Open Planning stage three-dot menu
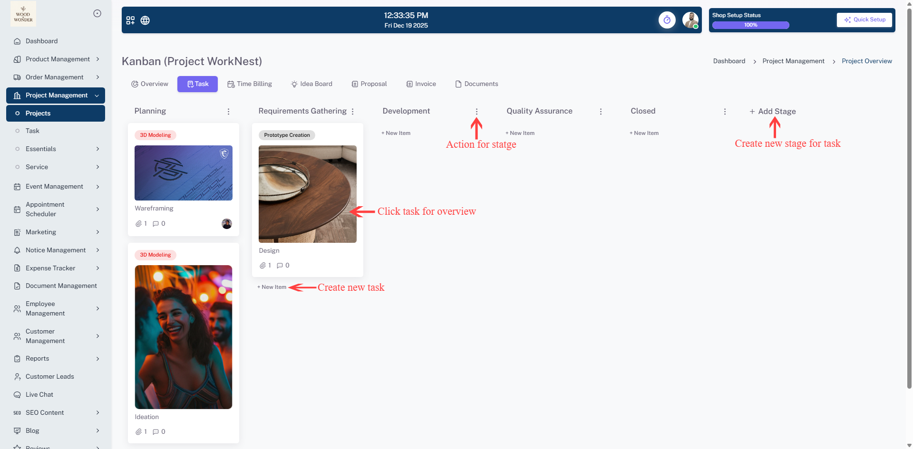913x449 pixels. 228,112
